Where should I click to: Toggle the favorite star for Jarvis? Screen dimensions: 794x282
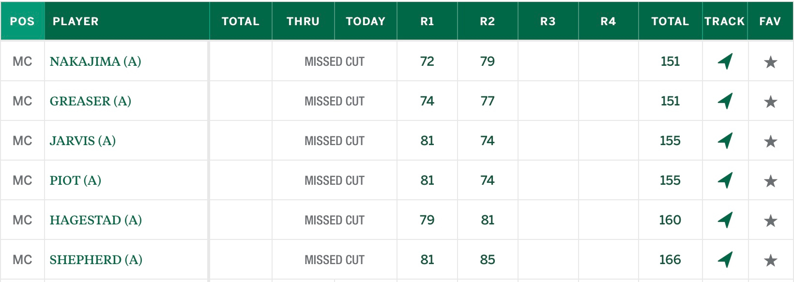coord(770,141)
